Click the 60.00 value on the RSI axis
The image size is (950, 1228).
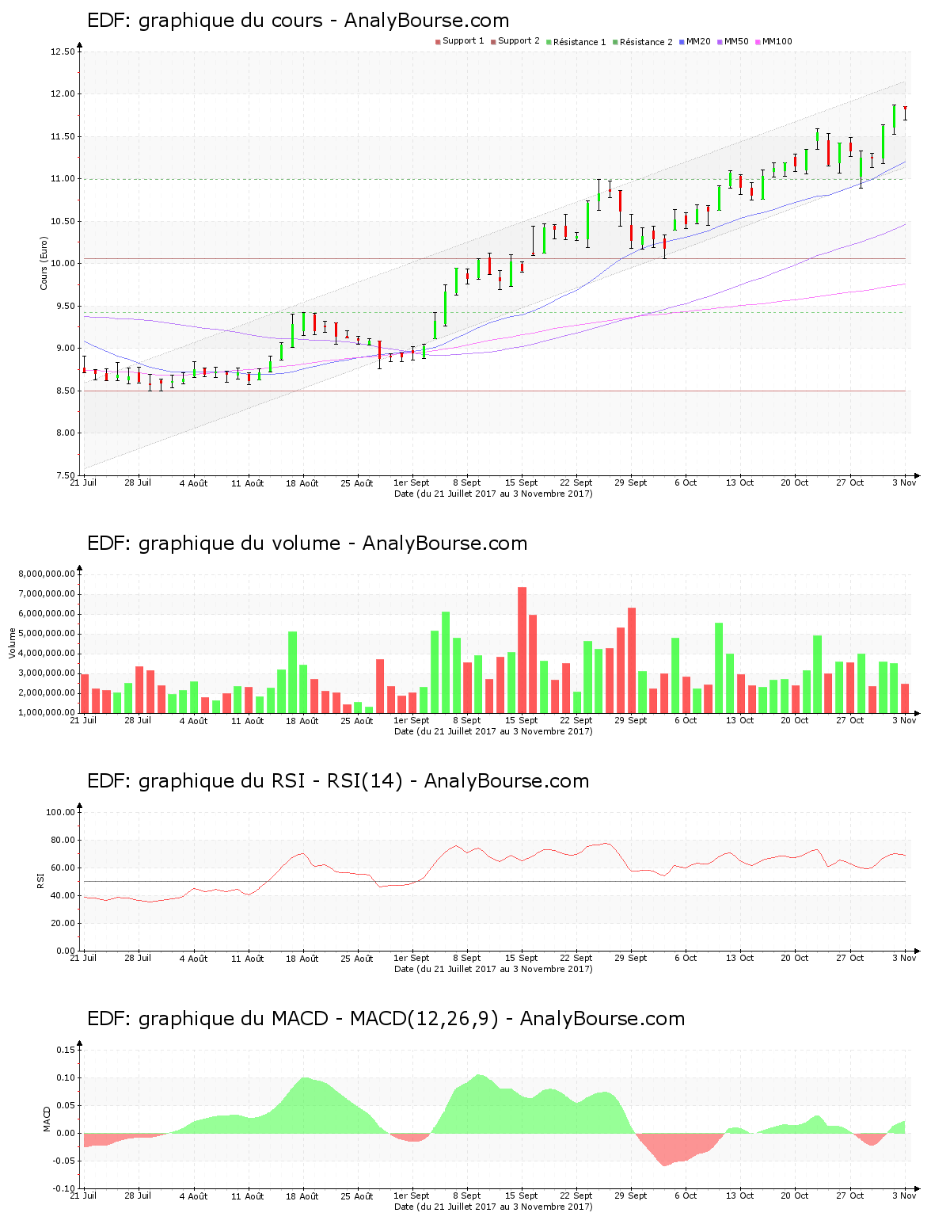coord(63,868)
